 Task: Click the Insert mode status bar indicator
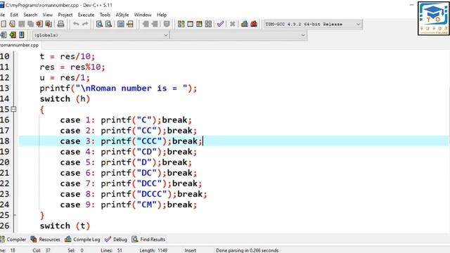[191, 250]
